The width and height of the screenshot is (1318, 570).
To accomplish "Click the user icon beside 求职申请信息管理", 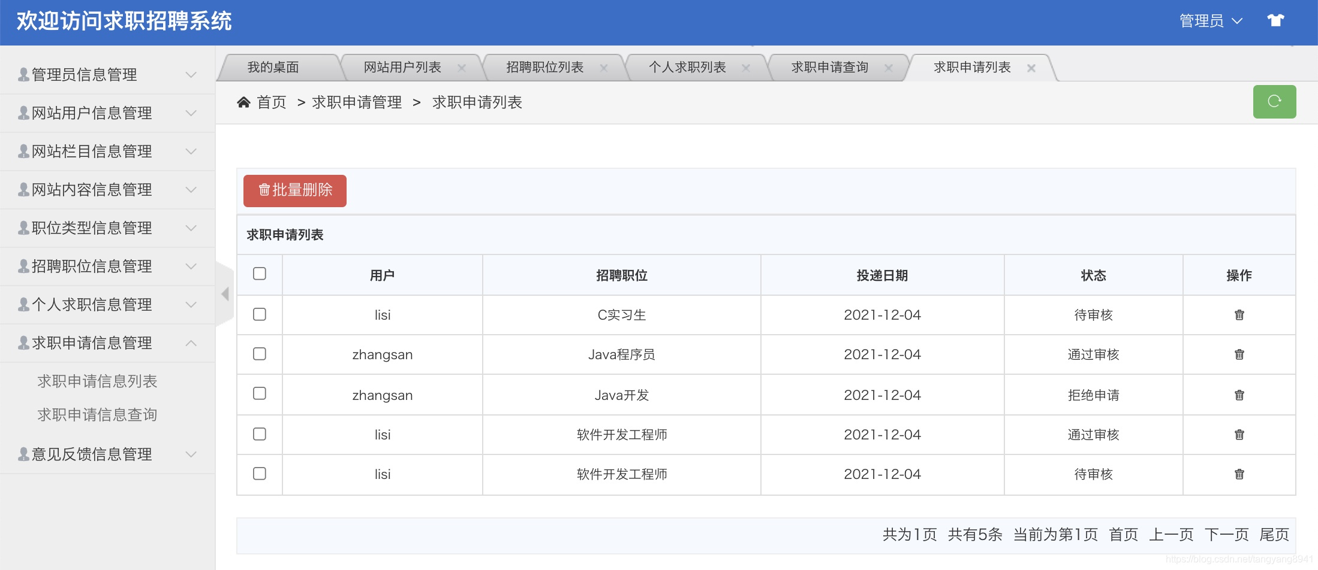I will 24,342.
